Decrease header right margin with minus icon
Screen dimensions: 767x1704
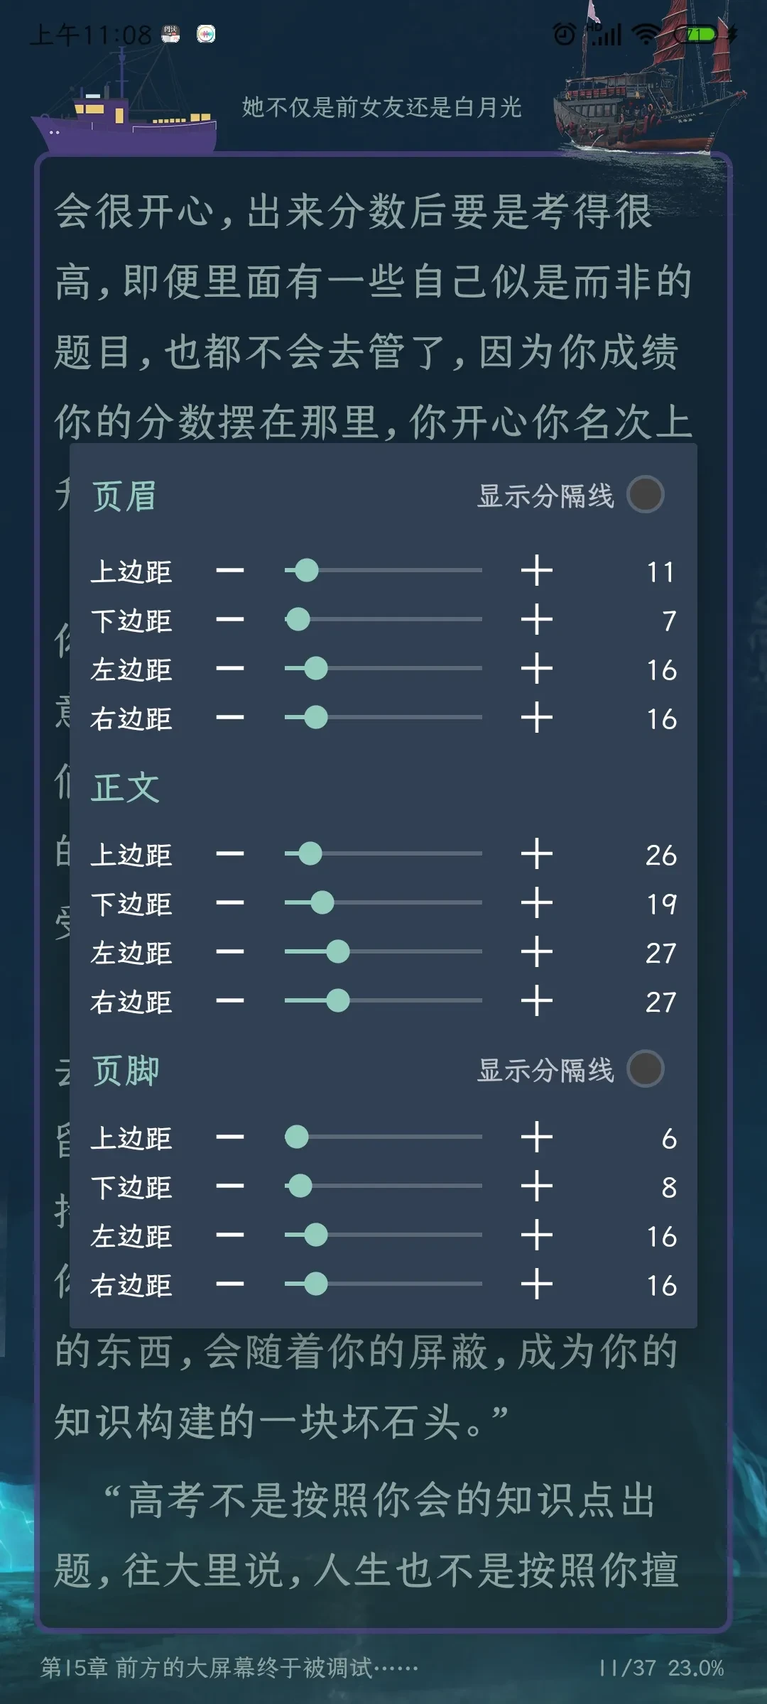click(230, 718)
